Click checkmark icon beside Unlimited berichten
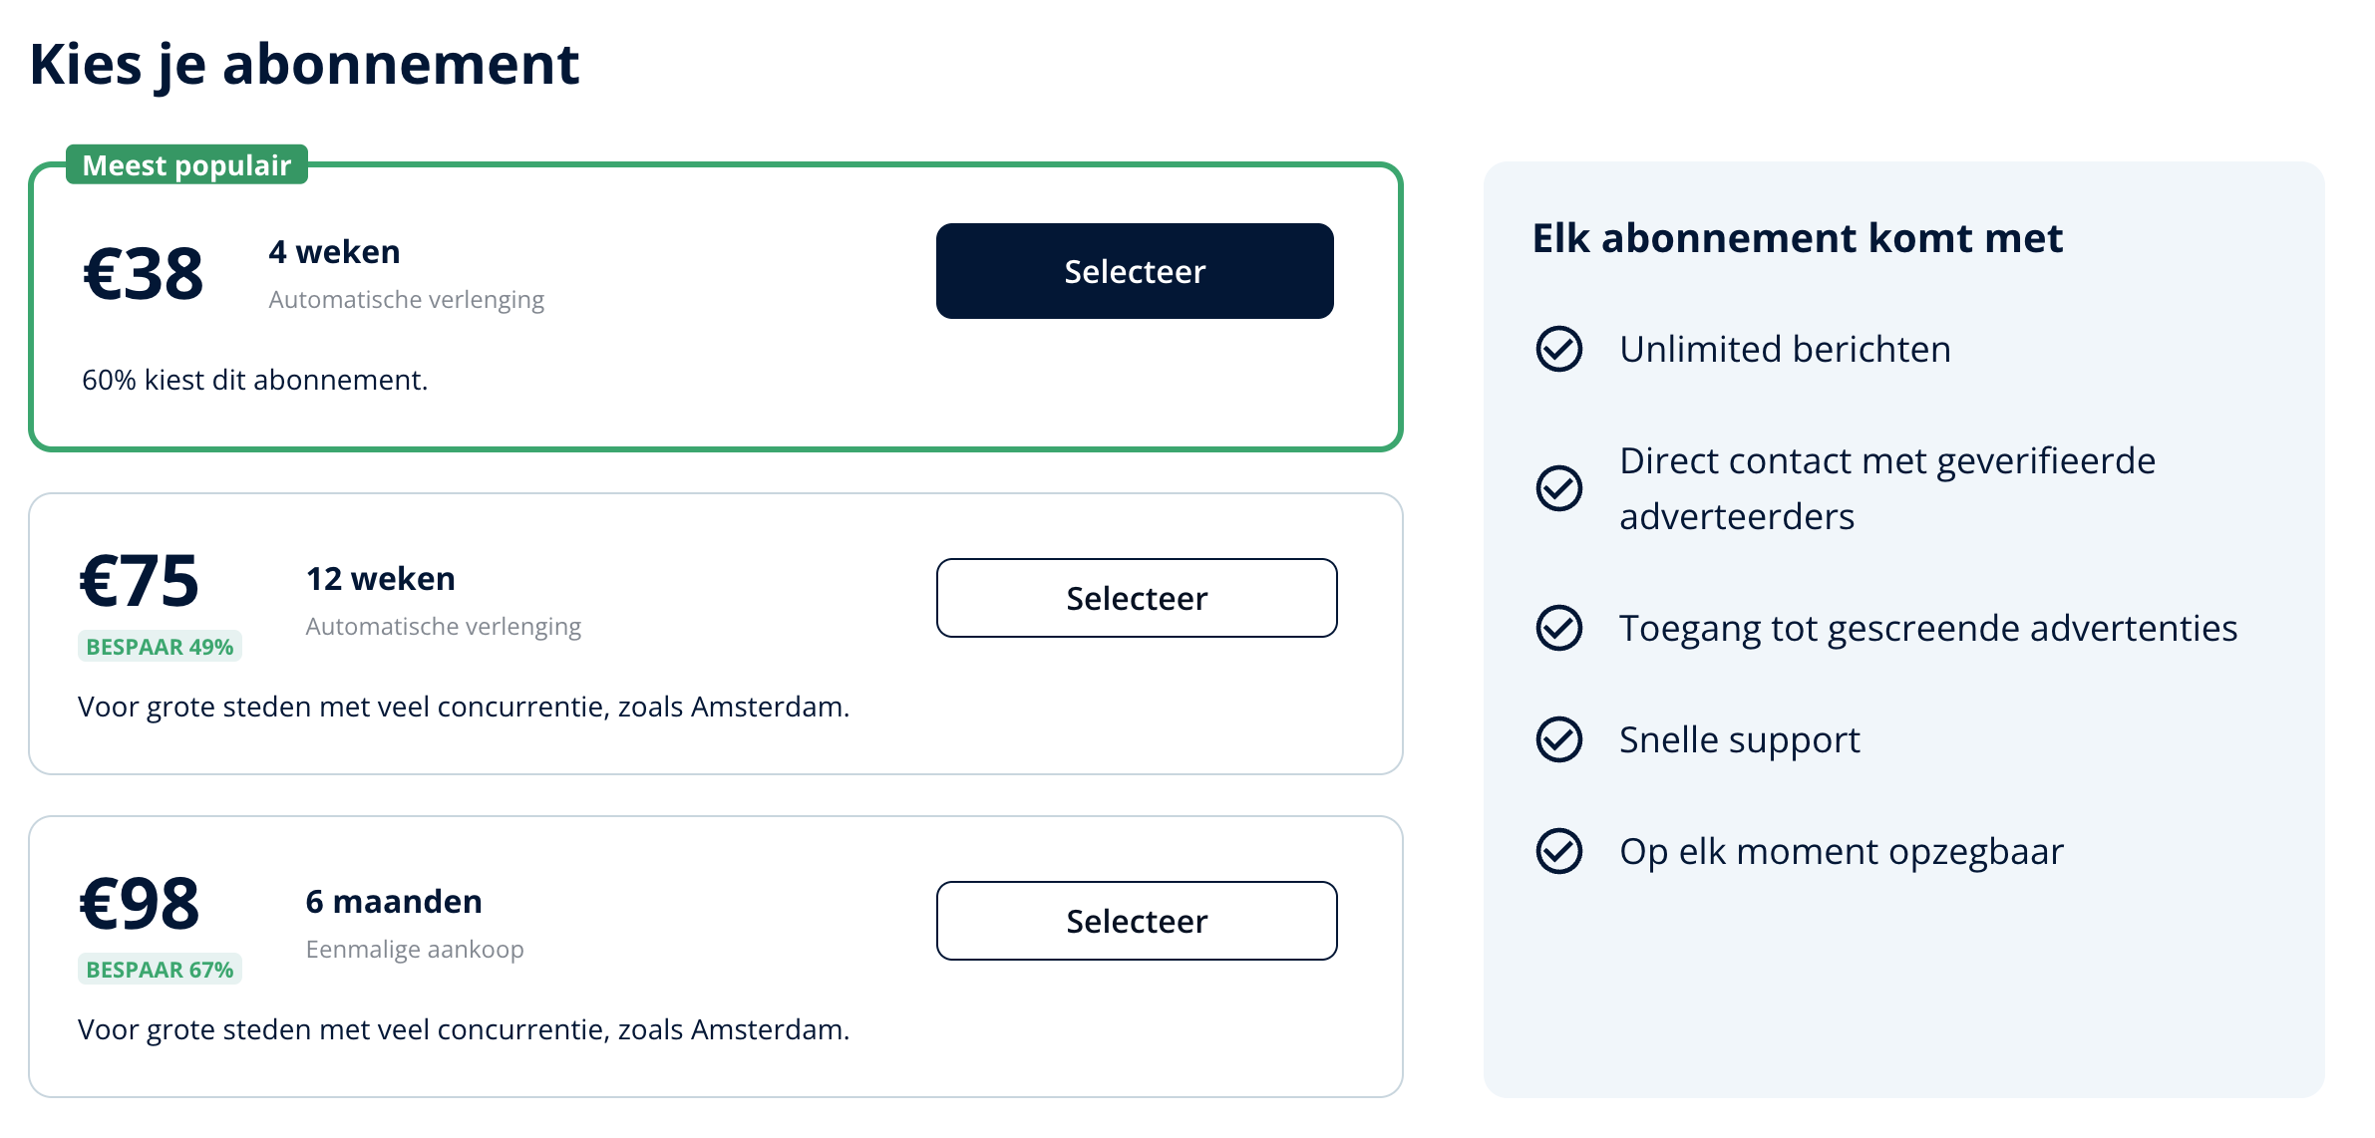The height and width of the screenshot is (1138, 2375). (1559, 349)
